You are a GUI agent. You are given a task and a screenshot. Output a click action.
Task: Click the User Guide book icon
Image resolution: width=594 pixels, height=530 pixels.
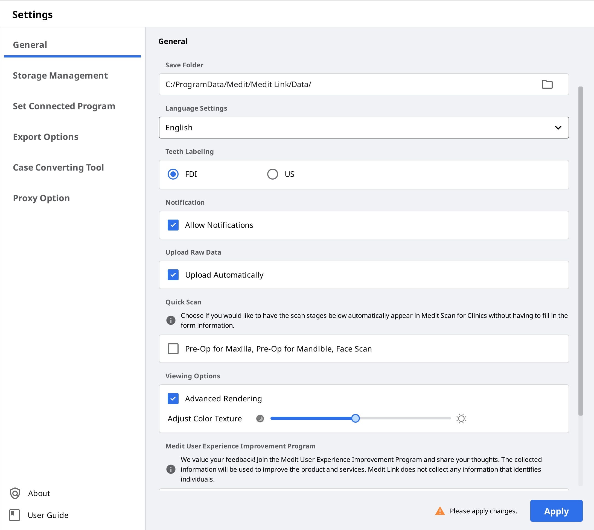[x=14, y=515]
